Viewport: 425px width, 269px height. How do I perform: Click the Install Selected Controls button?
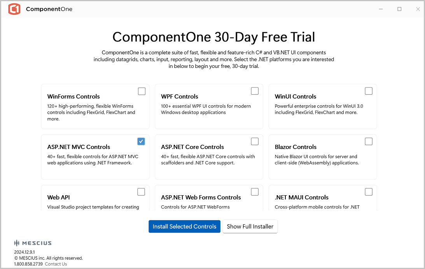click(x=184, y=227)
